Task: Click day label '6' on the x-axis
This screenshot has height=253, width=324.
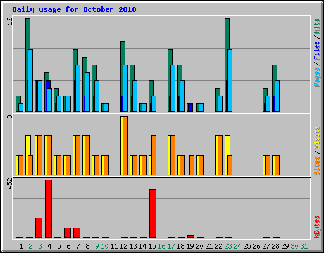Action: pos(68,246)
